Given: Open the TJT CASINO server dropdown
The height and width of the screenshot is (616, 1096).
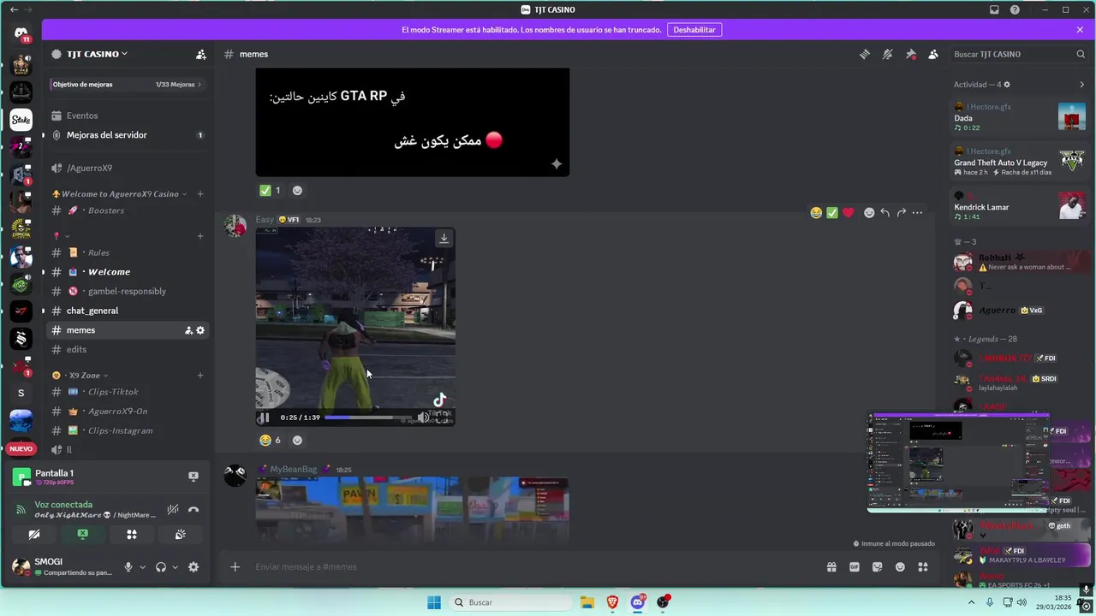Looking at the screenshot, I should click(96, 54).
